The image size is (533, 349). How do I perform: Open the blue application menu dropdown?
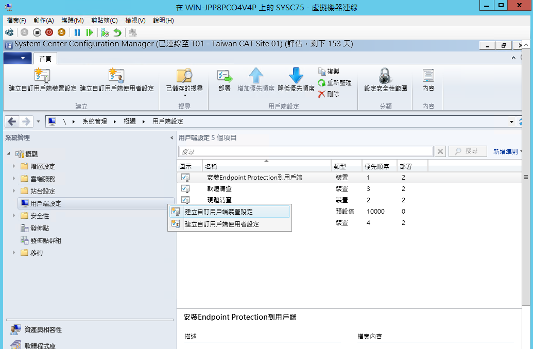point(18,58)
